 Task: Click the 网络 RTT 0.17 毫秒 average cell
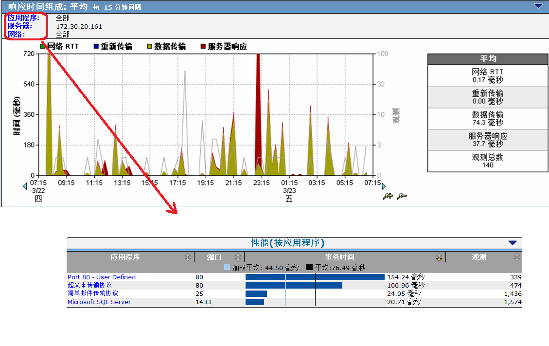coord(488,76)
